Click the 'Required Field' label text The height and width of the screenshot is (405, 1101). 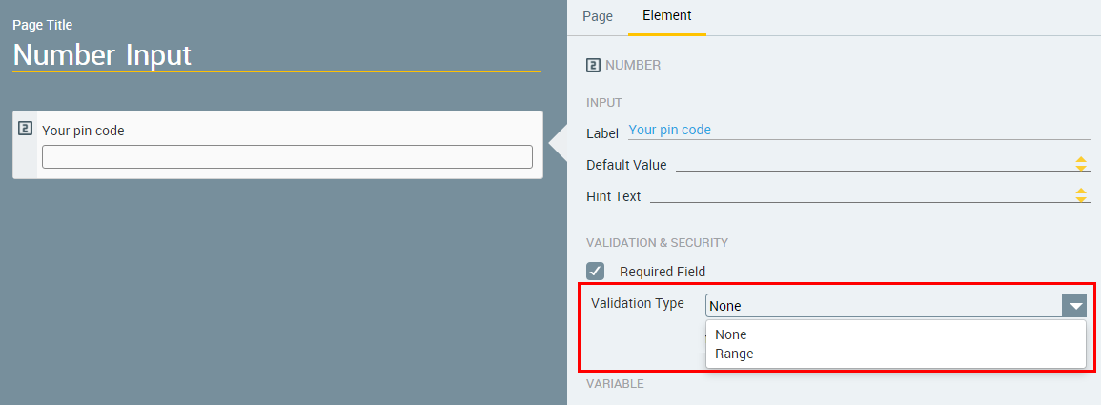[663, 272]
